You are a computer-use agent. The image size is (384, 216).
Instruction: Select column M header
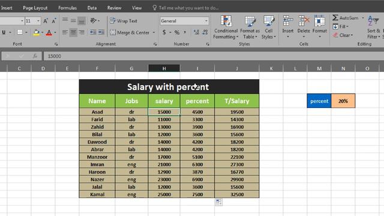[x=319, y=68]
